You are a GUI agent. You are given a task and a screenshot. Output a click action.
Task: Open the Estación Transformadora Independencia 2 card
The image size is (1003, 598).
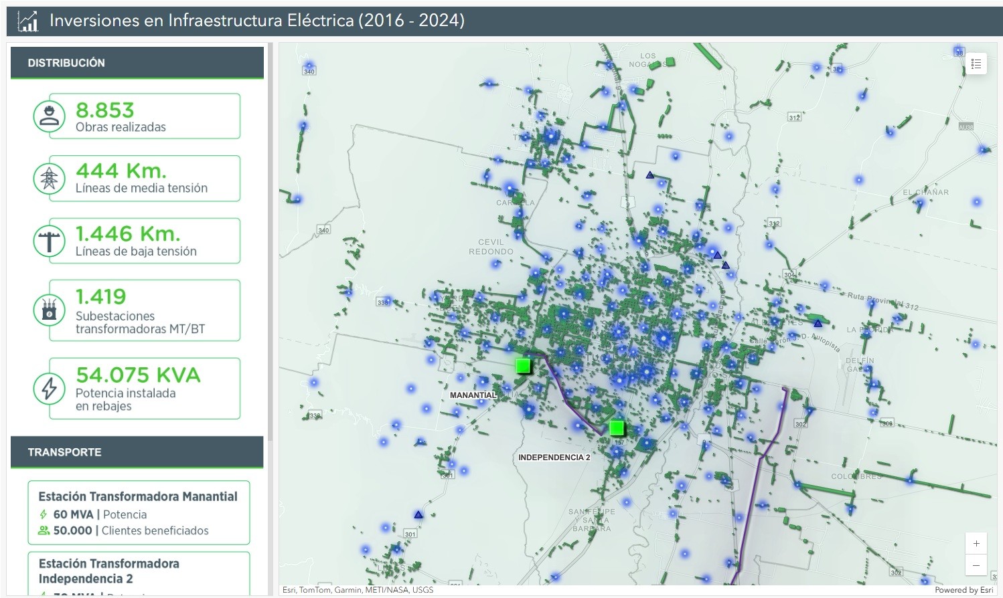tap(139, 572)
